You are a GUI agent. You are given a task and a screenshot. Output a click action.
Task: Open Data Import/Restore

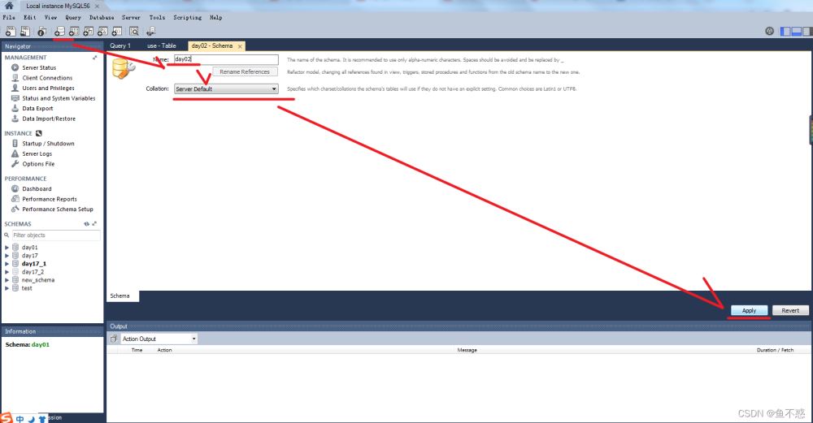pyautogui.click(x=49, y=119)
